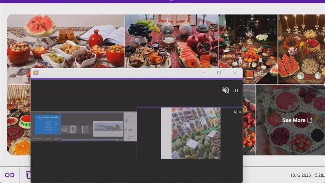Open the watermelon and open book photo
The image size is (325, 183).
click(x=66, y=41)
